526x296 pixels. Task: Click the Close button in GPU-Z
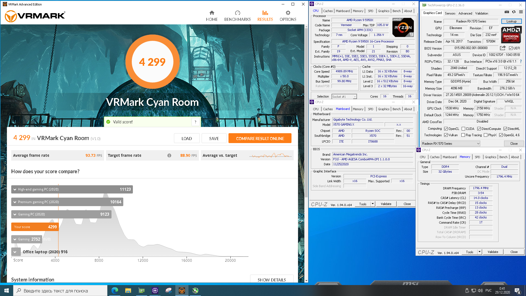[x=514, y=144]
